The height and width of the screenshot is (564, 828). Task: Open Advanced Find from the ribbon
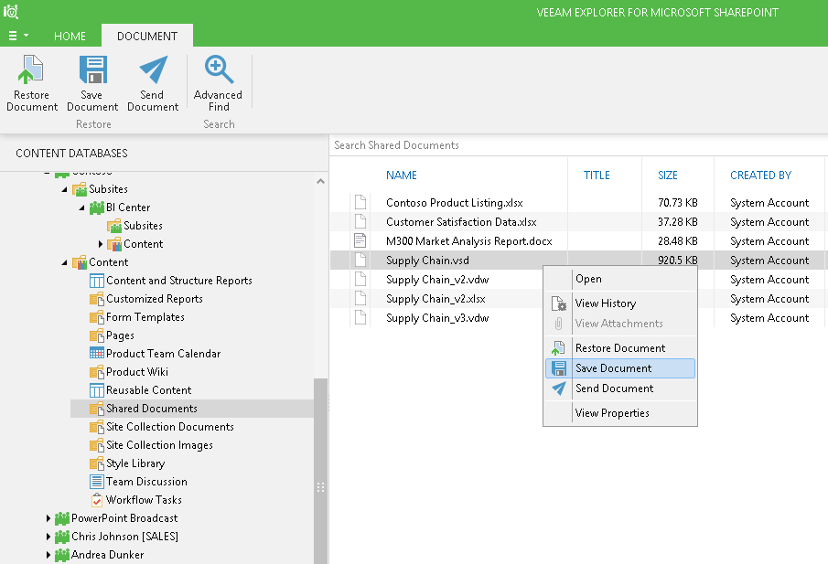tap(218, 83)
